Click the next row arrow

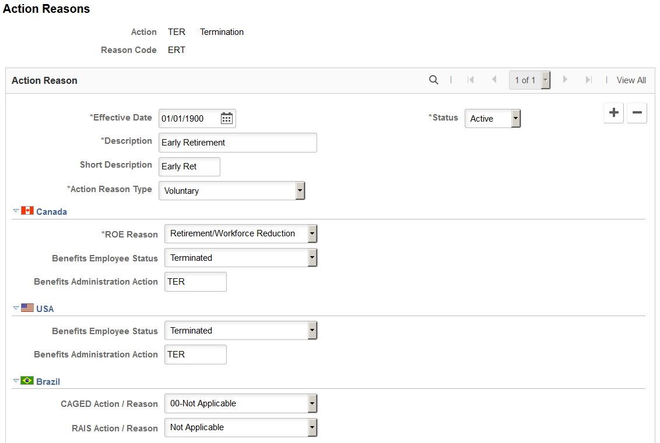tap(565, 79)
